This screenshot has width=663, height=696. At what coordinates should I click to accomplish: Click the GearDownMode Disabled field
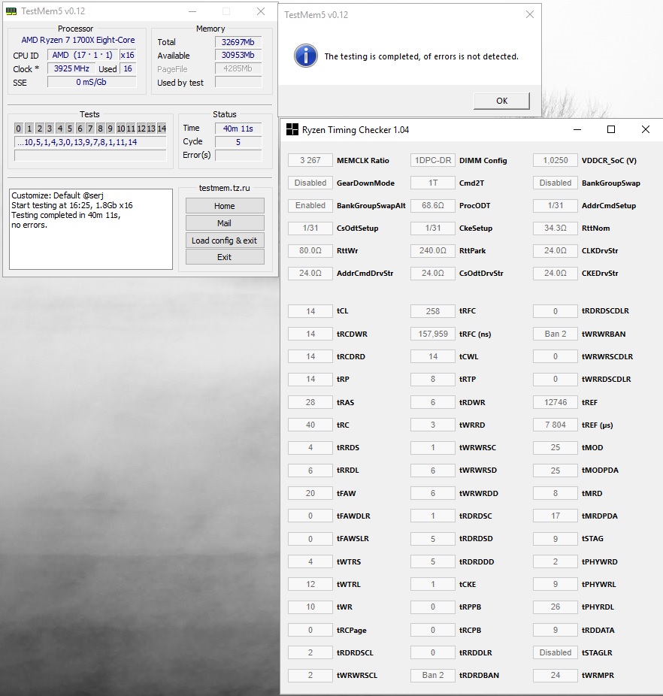pyautogui.click(x=310, y=183)
